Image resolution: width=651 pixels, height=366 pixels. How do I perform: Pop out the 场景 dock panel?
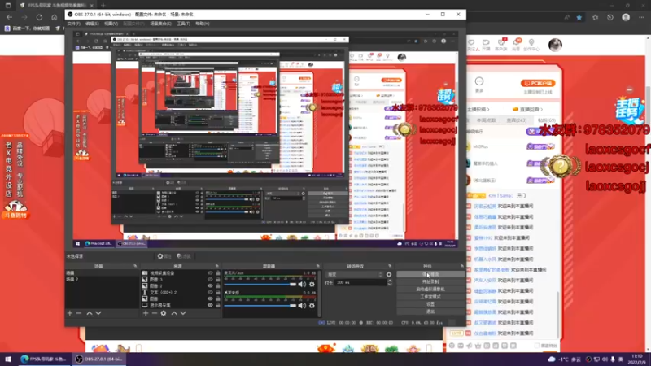point(135,266)
